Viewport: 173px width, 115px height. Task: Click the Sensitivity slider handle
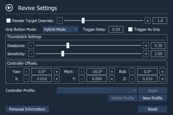pyautogui.click(x=63, y=54)
